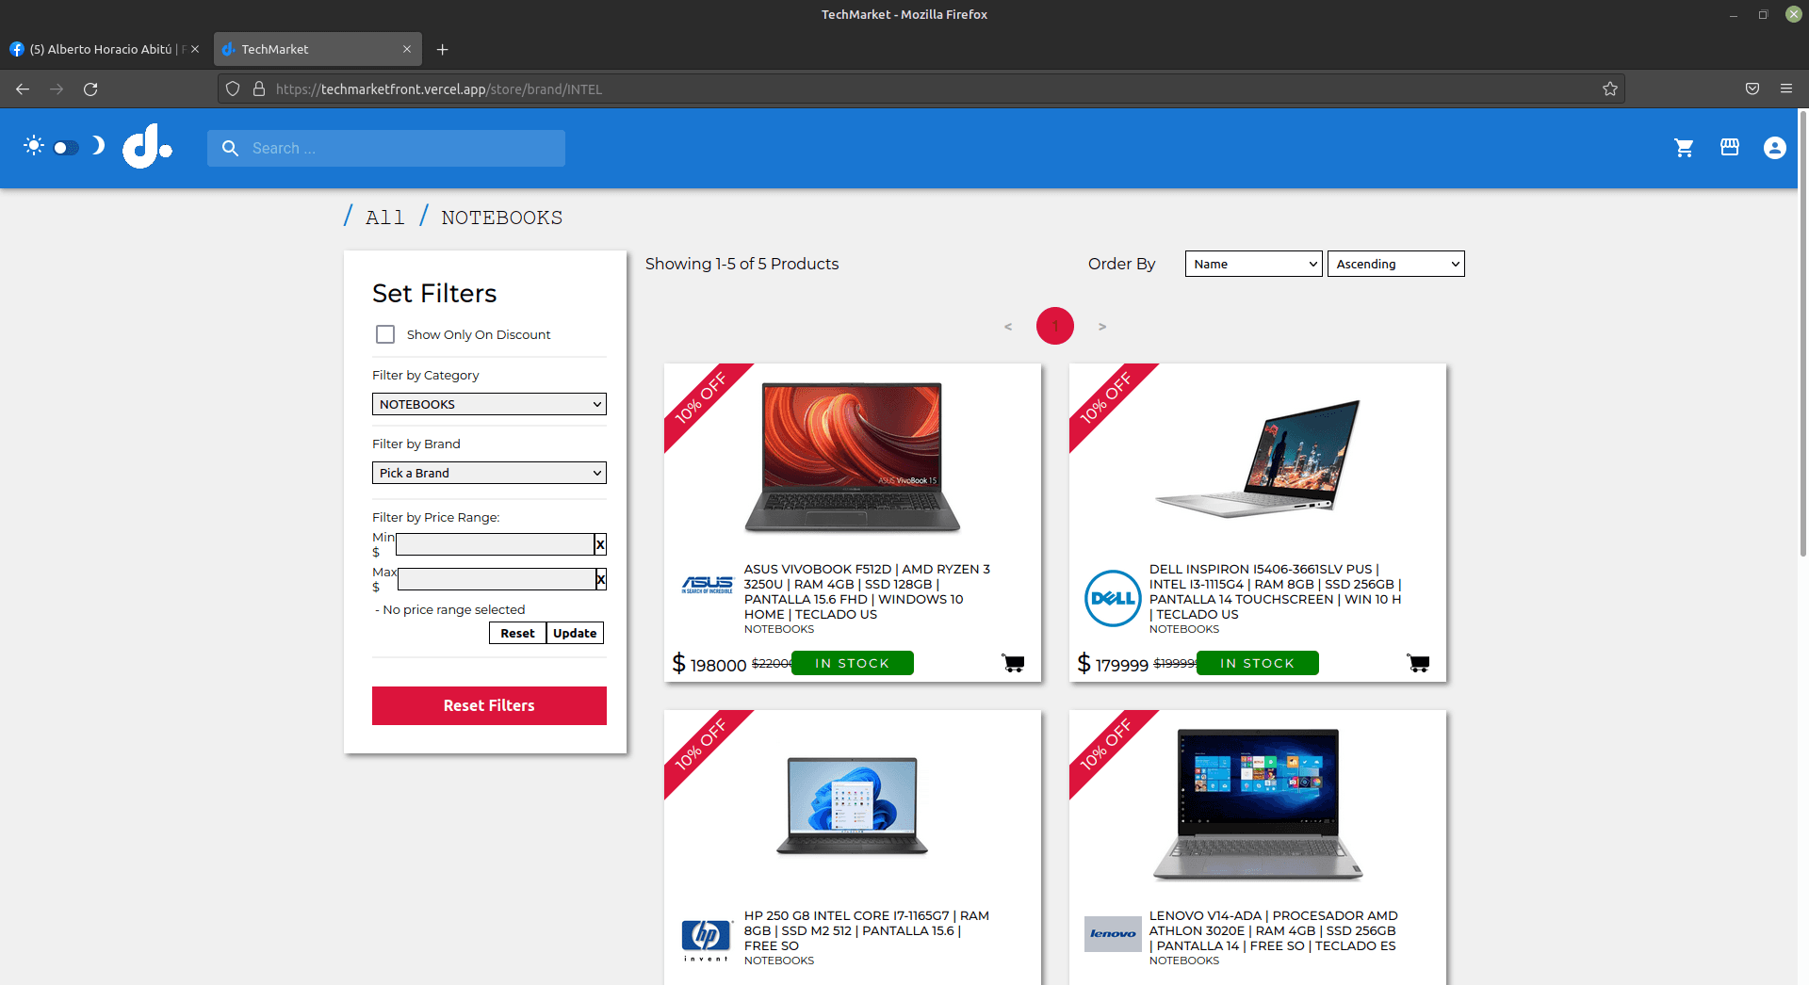Bookmark this page with star icon
Screen dimensions: 1809x985
pyautogui.click(x=1609, y=89)
